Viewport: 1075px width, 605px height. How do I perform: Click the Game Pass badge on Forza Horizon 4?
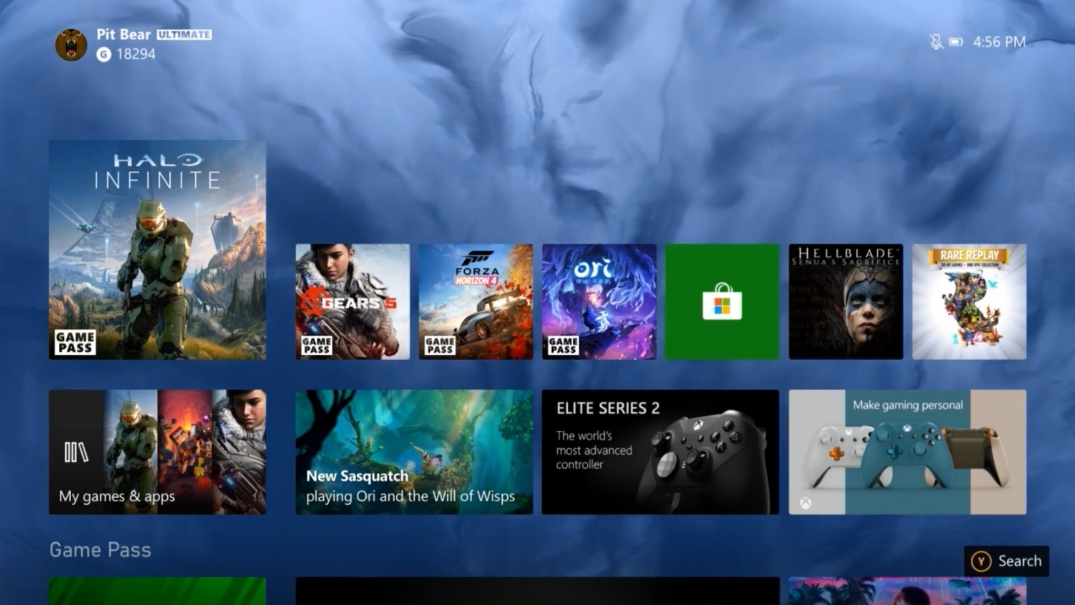click(440, 345)
